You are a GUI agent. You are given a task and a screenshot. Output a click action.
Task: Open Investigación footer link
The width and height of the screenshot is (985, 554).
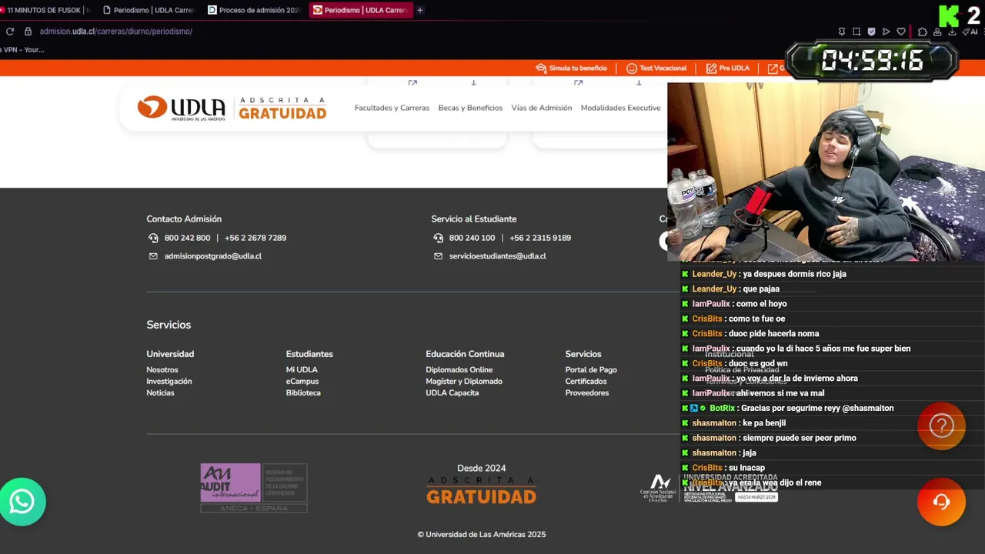click(x=169, y=382)
